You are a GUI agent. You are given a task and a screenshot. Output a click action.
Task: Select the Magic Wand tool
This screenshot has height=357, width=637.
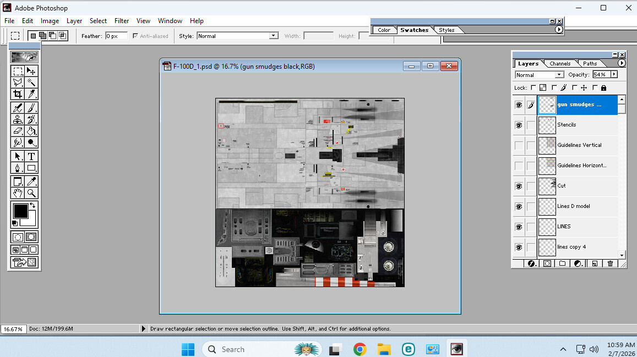click(32, 82)
